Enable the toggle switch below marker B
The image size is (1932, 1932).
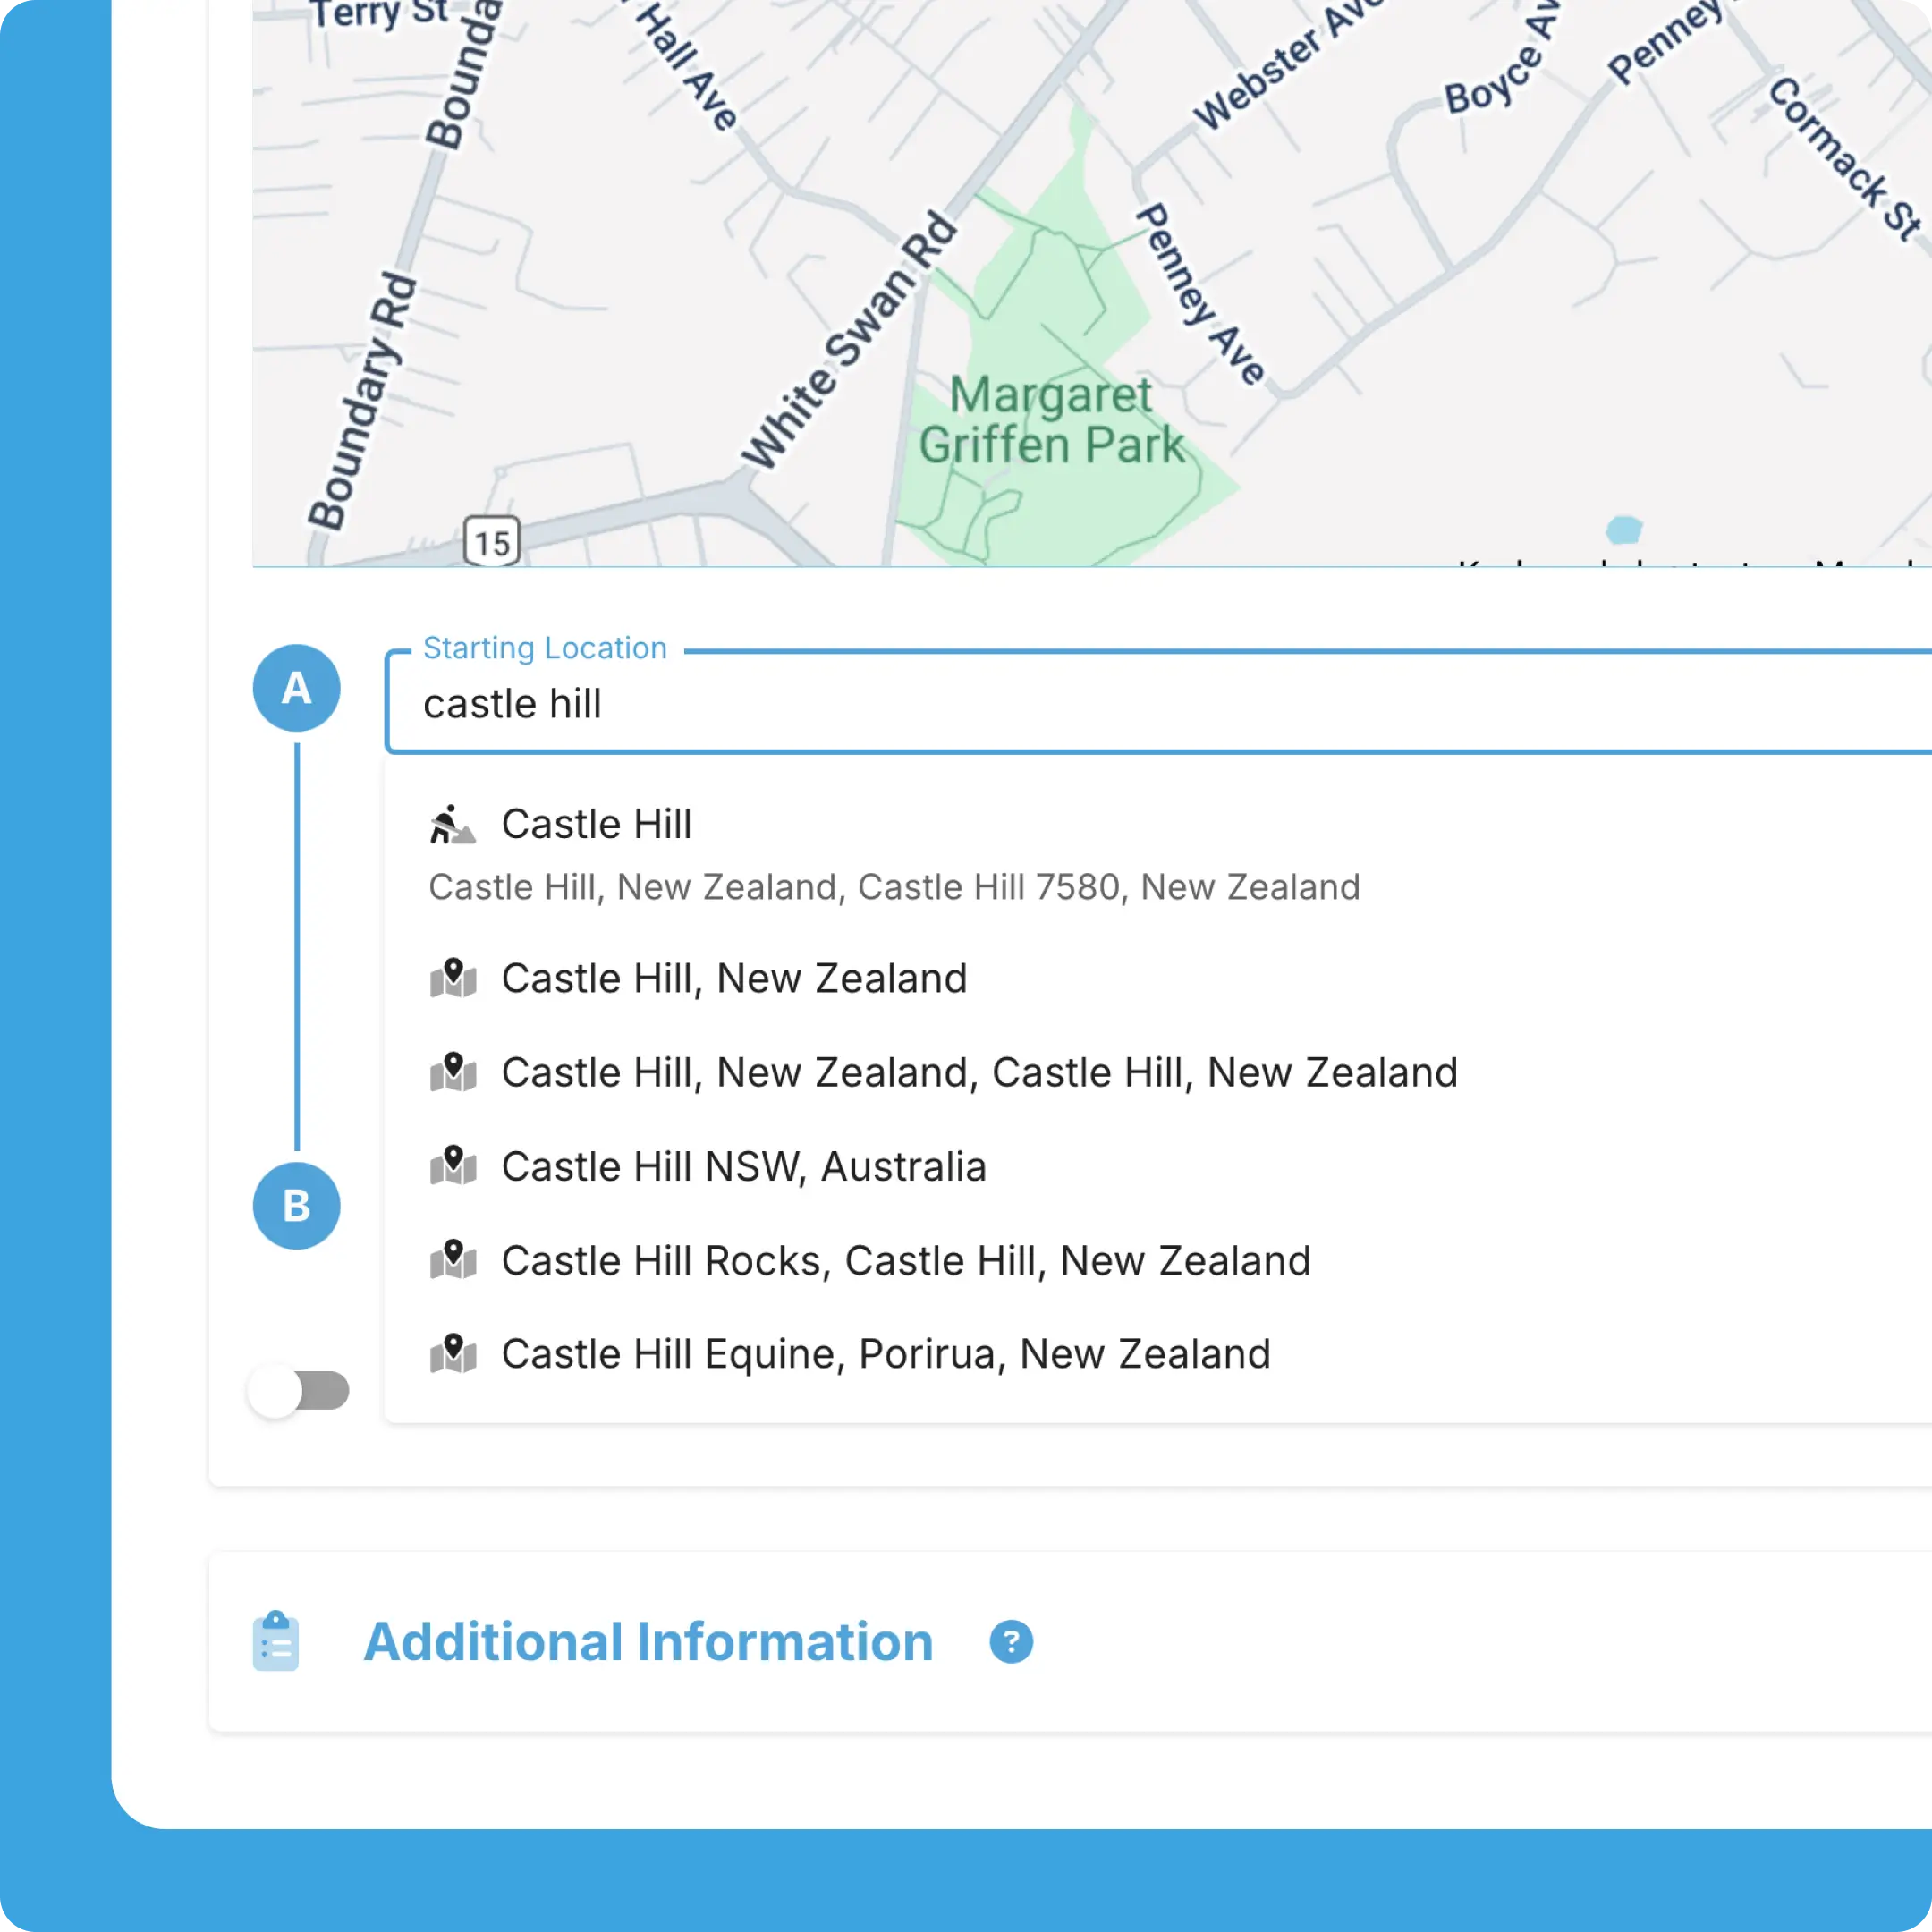pyautogui.click(x=297, y=1390)
